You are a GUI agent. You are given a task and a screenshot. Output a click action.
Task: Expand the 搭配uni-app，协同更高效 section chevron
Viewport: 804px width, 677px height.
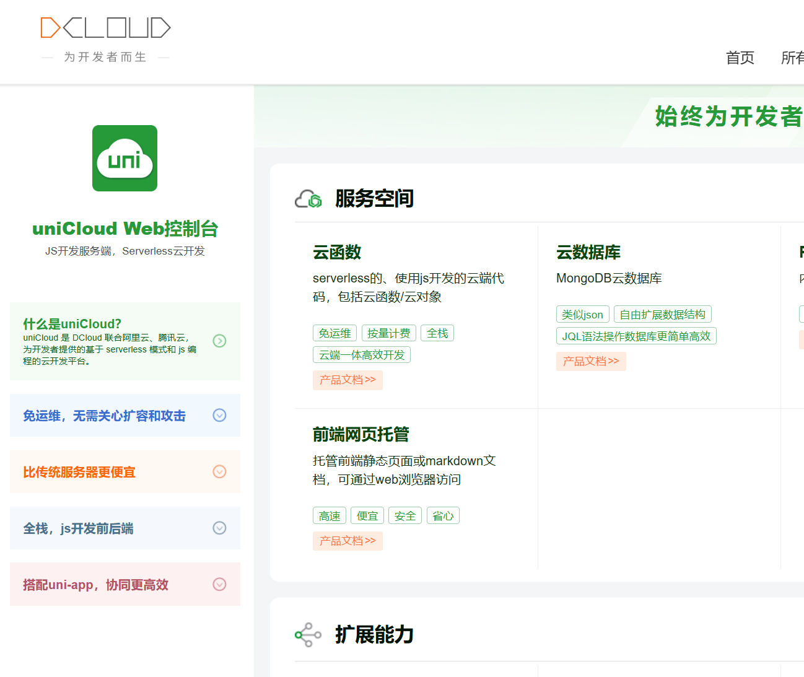pyautogui.click(x=219, y=584)
